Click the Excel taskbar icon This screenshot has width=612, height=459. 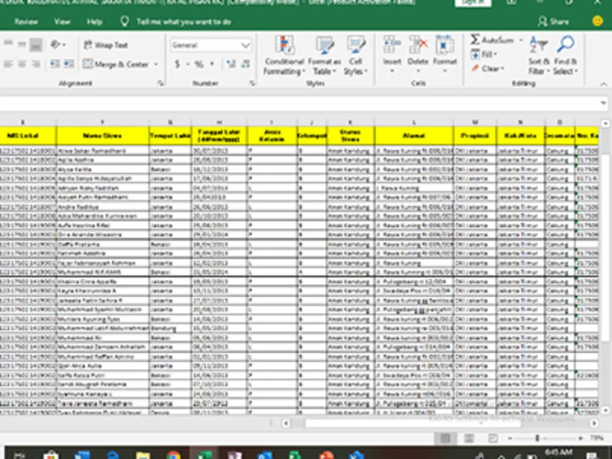coord(204,455)
